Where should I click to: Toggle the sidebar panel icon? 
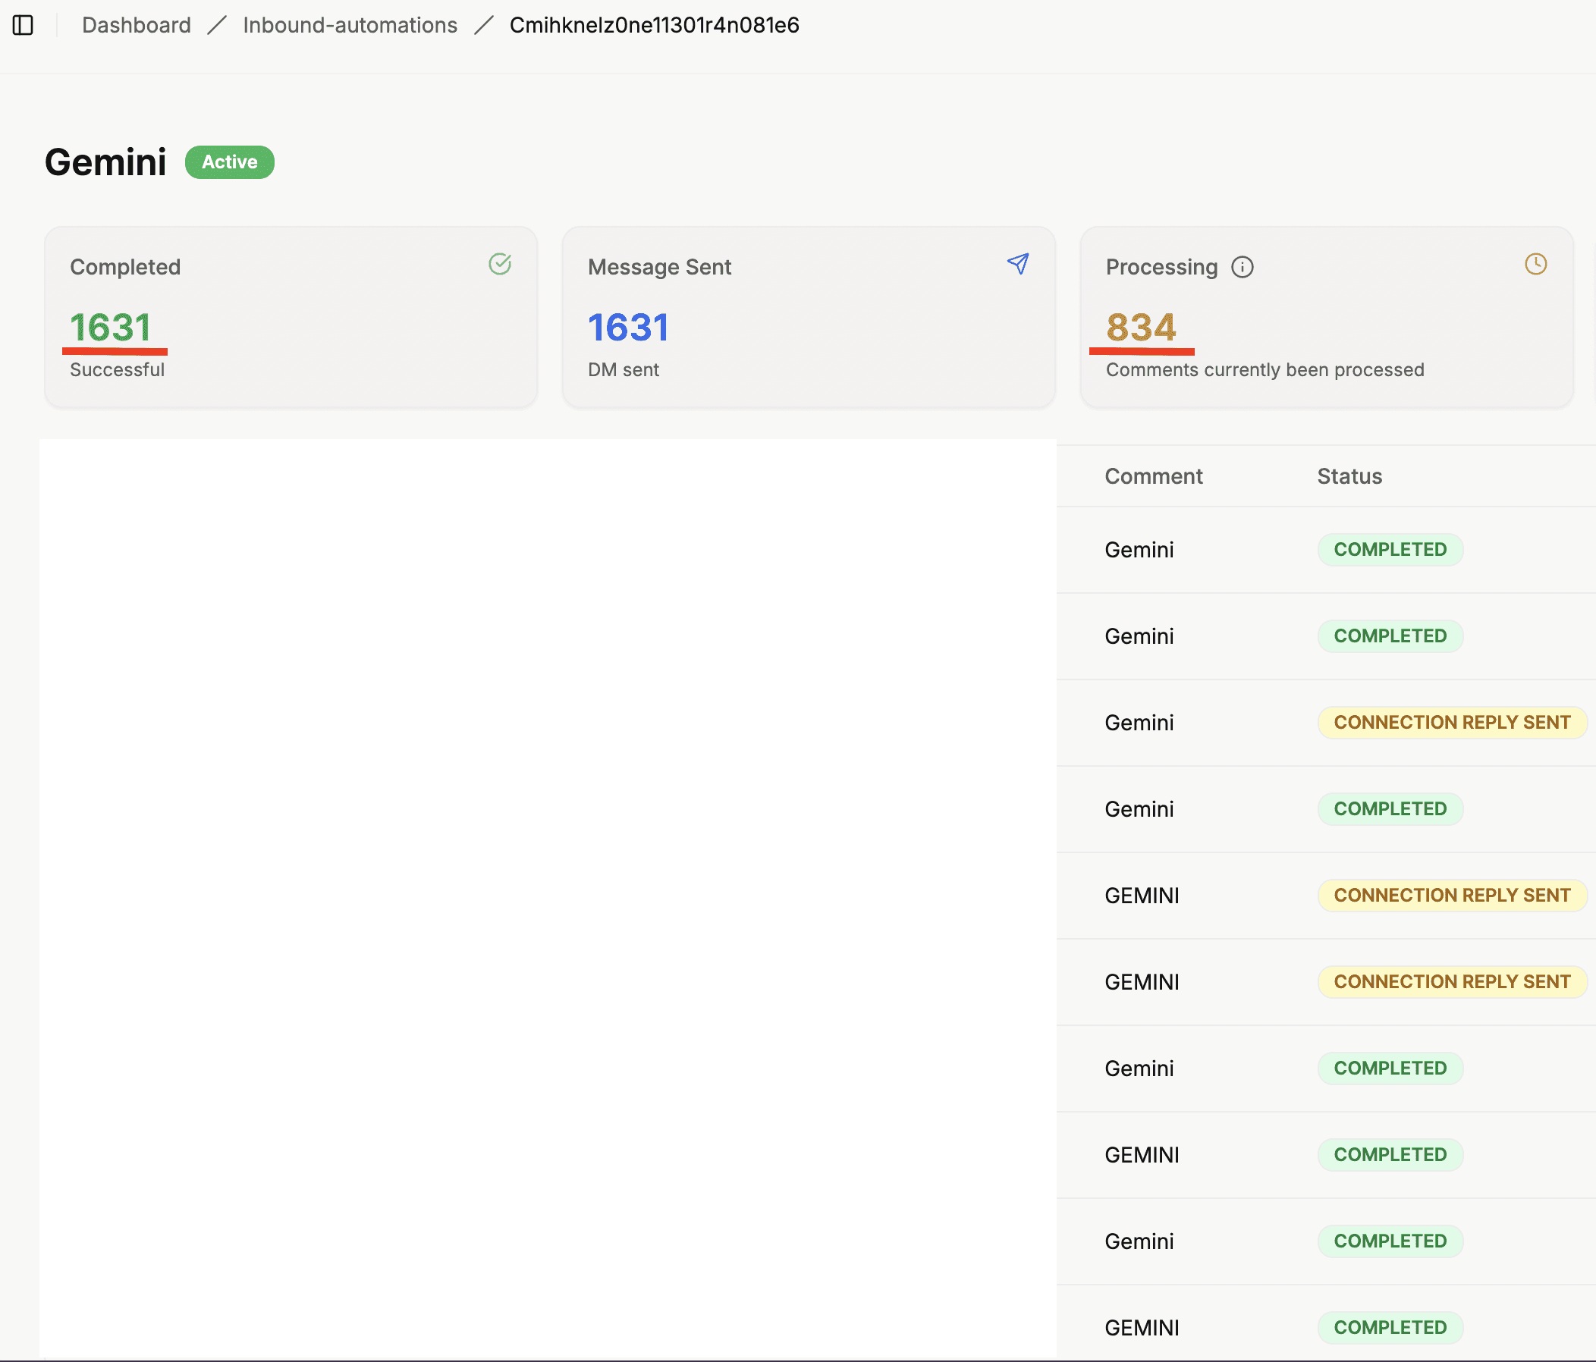(x=23, y=26)
